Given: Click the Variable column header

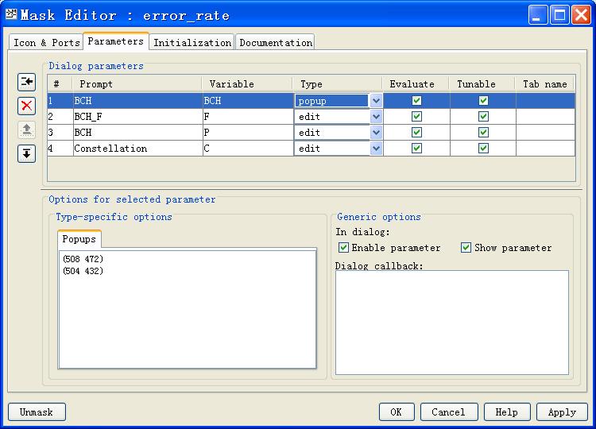Looking at the screenshot, I should pos(247,84).
